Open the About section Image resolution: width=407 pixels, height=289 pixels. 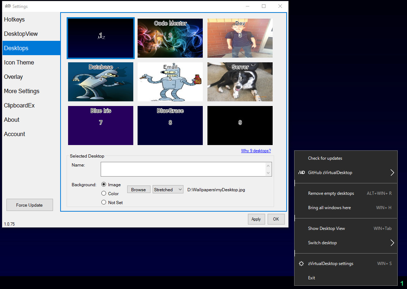[32, 120]
